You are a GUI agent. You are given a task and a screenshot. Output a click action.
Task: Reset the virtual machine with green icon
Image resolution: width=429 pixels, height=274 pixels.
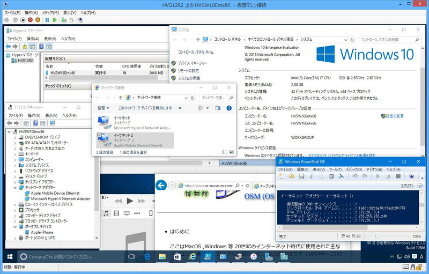pyautogui.click(x=55, y=20)
